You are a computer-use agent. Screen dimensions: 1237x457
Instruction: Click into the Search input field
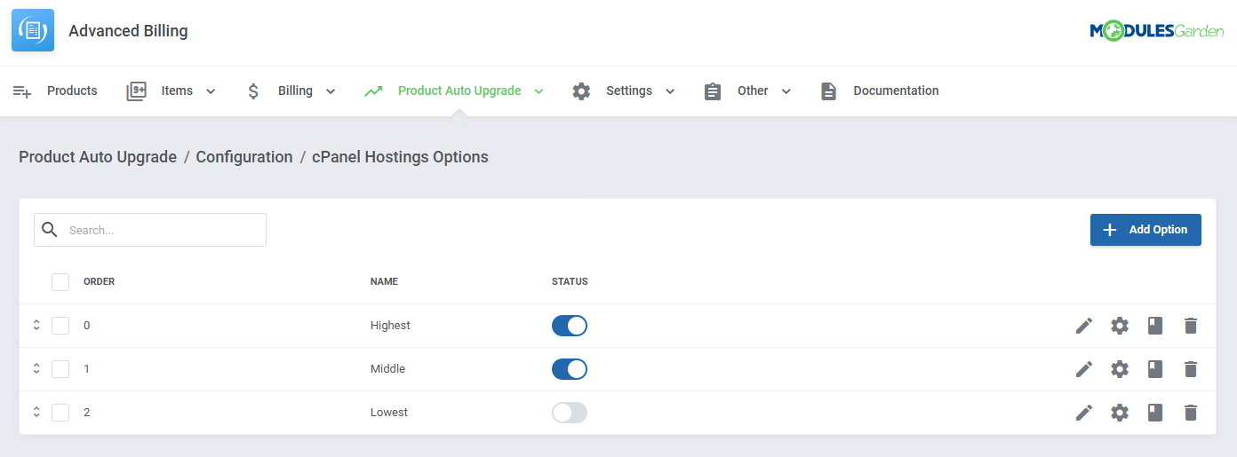[162, 230]
